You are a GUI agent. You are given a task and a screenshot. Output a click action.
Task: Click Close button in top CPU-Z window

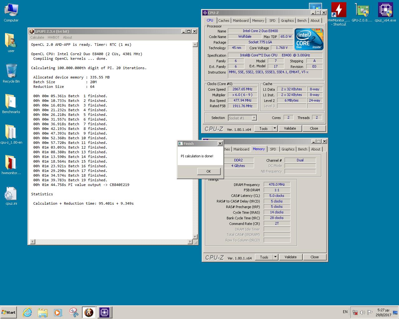click(314, 128)
